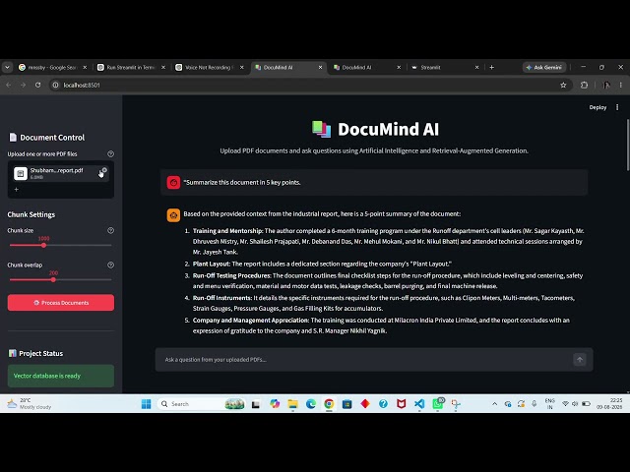Image resolution: width=630 pixels, height=472 pixels.
Task: Click the Ask Gemini button
Action: (x=544, y=68)
